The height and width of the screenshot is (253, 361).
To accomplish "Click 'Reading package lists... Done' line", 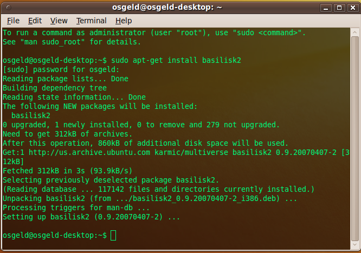I will coord(66,79).
